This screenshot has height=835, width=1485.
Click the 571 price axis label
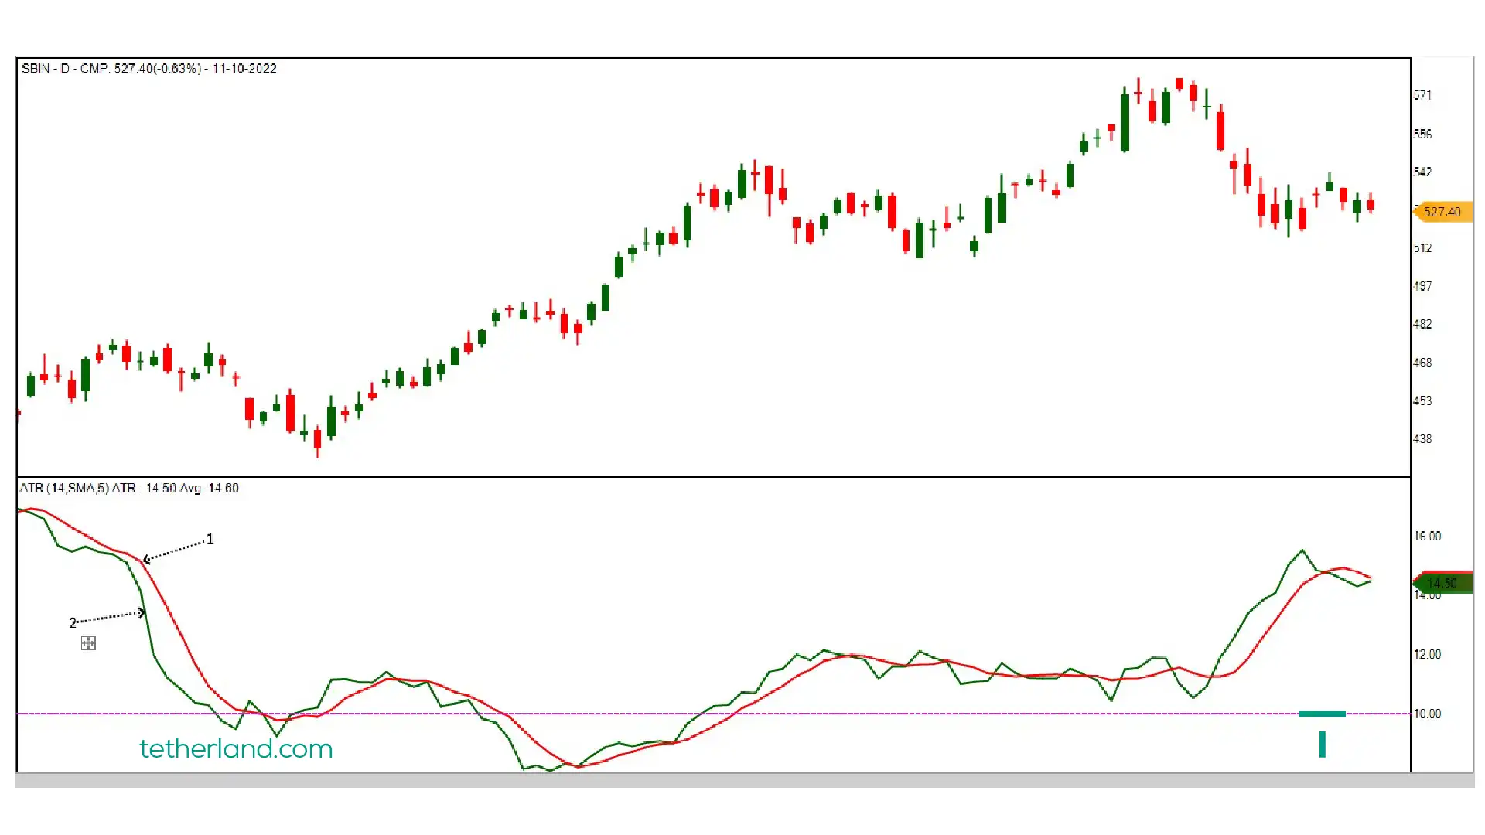pyautogui.click(x=1422, y=95)
